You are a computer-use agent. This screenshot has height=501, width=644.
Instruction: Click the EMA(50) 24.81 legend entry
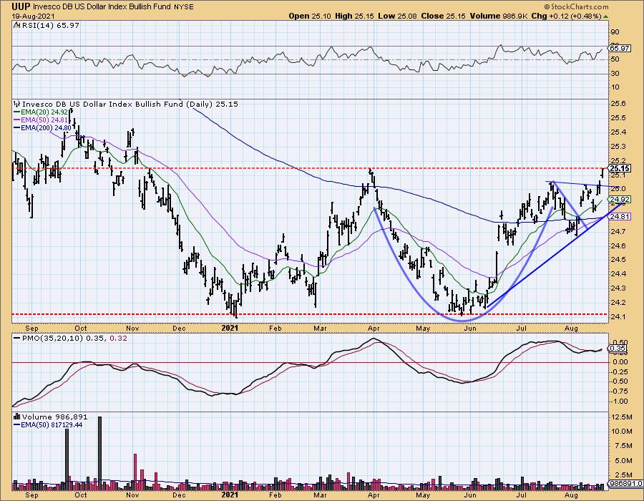point(44,120)
